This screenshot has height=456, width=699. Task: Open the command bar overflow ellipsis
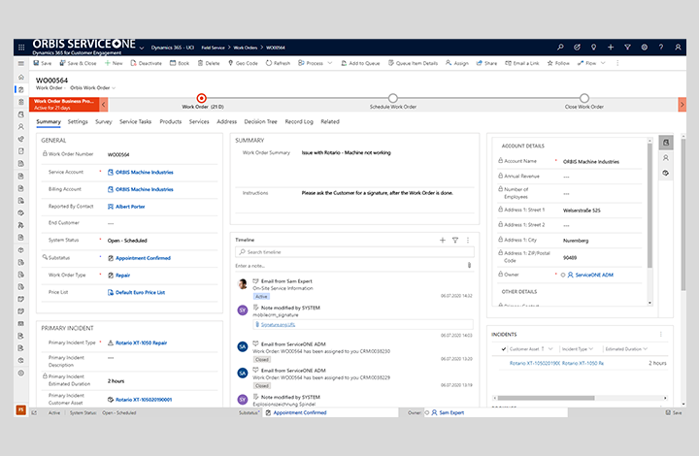617,63
